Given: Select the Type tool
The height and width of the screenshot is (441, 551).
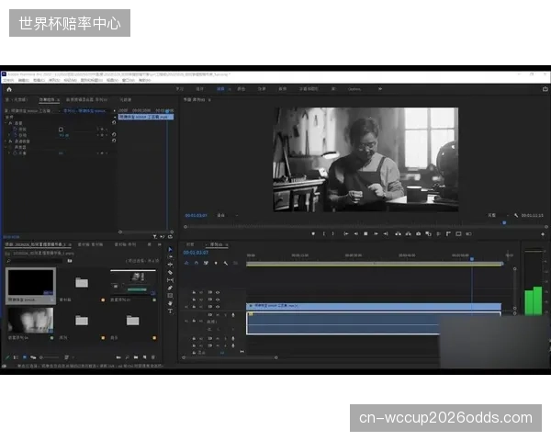Looking at the screenshot, I should 171,311.
